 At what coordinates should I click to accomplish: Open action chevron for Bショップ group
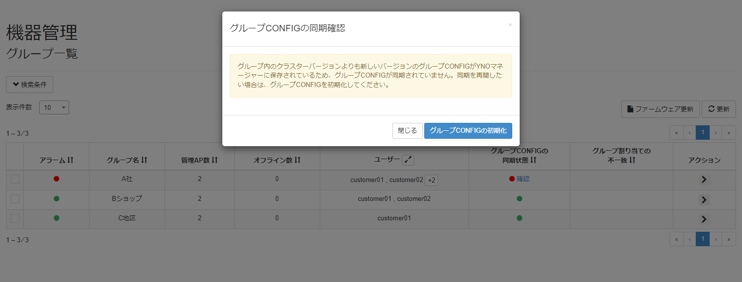704,200
